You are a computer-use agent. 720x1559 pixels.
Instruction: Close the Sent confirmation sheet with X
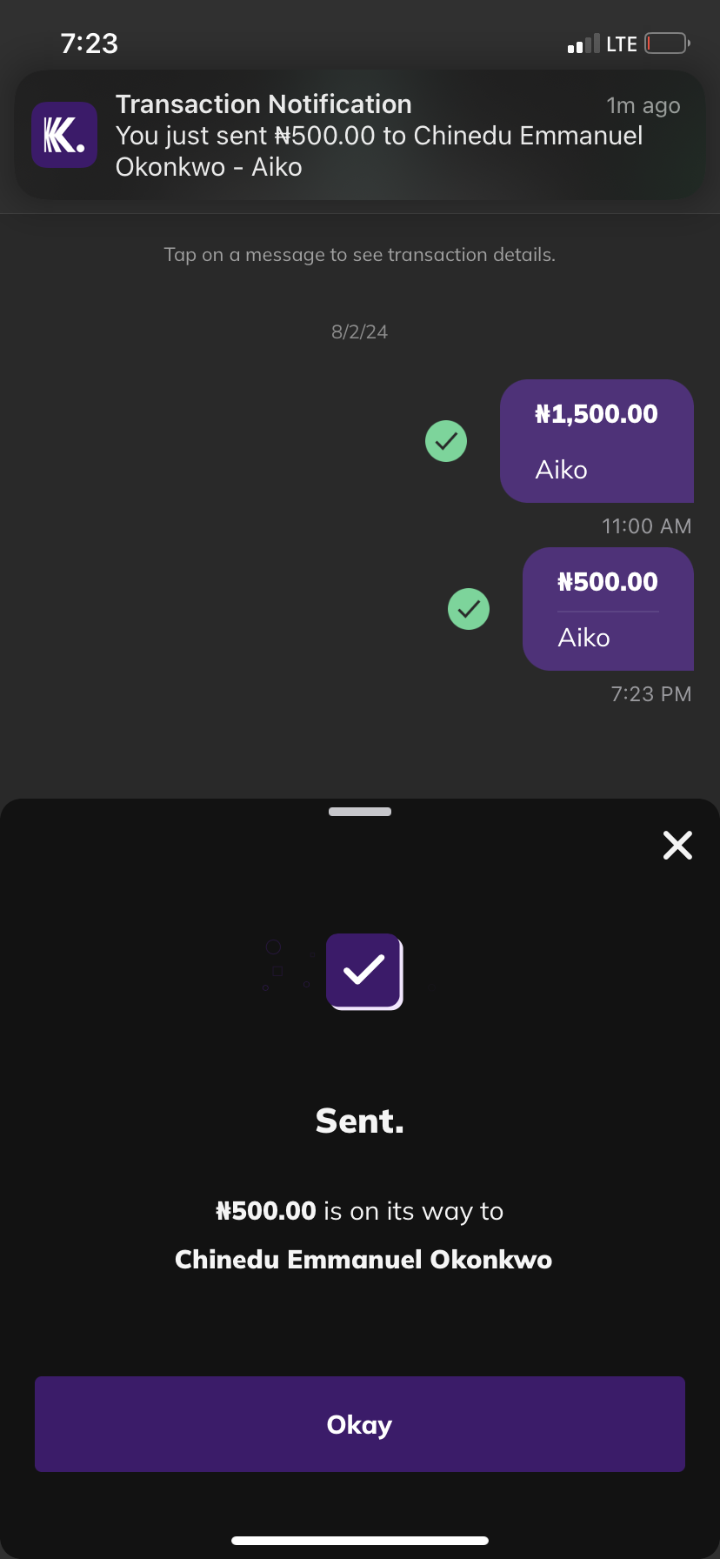pyautogui.click(x=677, y=845)
